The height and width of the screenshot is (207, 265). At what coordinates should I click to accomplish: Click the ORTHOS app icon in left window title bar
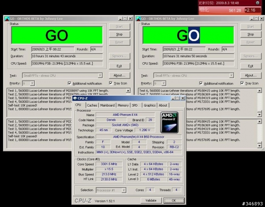7,19
